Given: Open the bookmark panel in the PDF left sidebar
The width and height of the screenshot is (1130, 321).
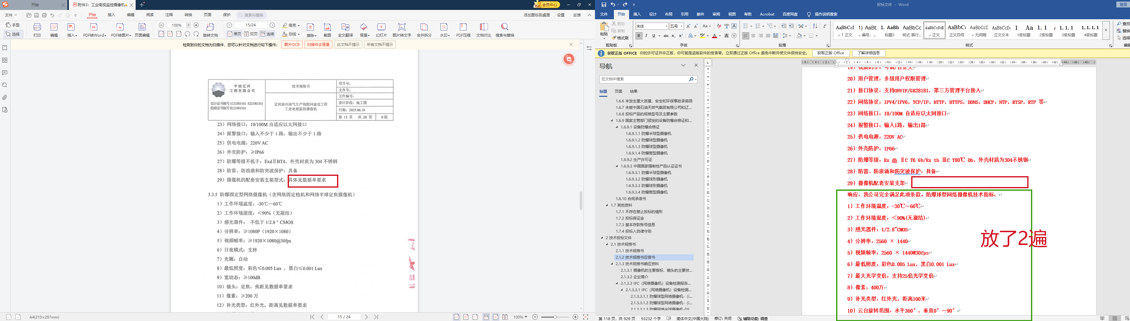Looking at the screenshot, I should (x=5, y=48).
